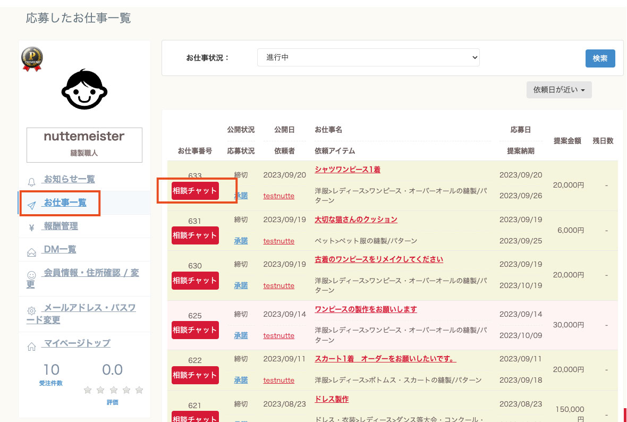Click the paper plane icon beside お仕事一覧

pyautogui.click(x=31, y=206)
